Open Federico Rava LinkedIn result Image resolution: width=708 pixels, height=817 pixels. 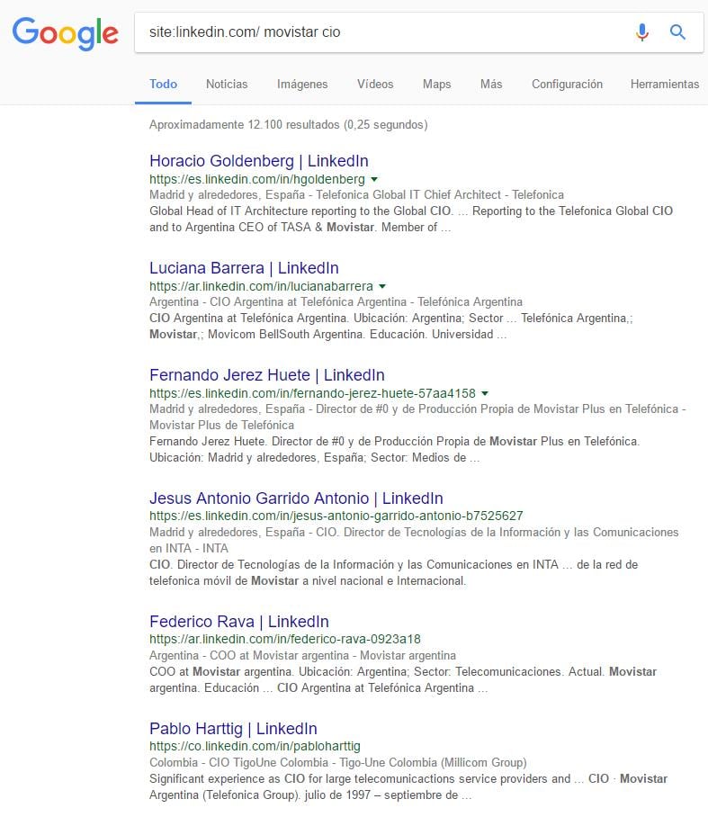(239, 621)
